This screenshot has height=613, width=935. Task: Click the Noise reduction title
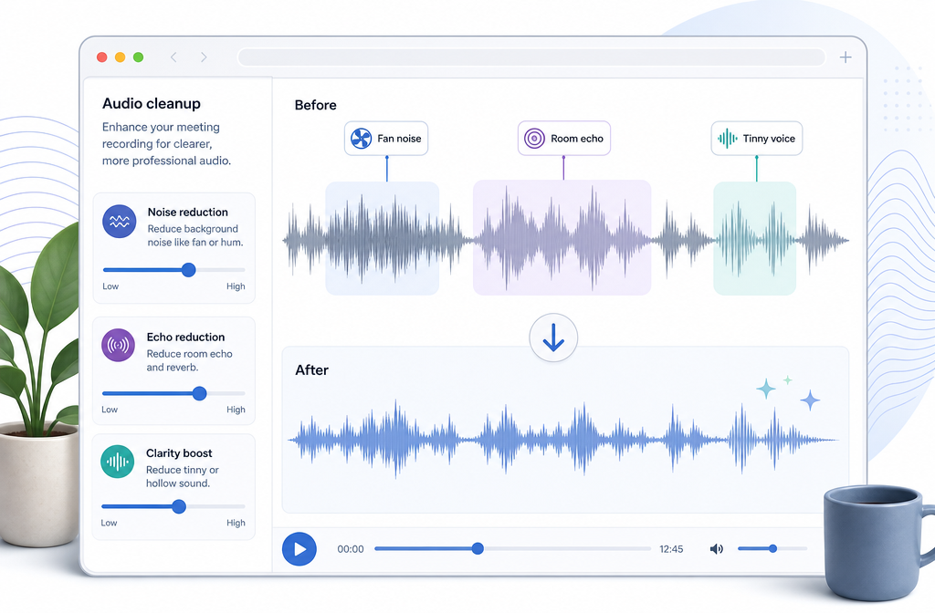coord(188,212)
